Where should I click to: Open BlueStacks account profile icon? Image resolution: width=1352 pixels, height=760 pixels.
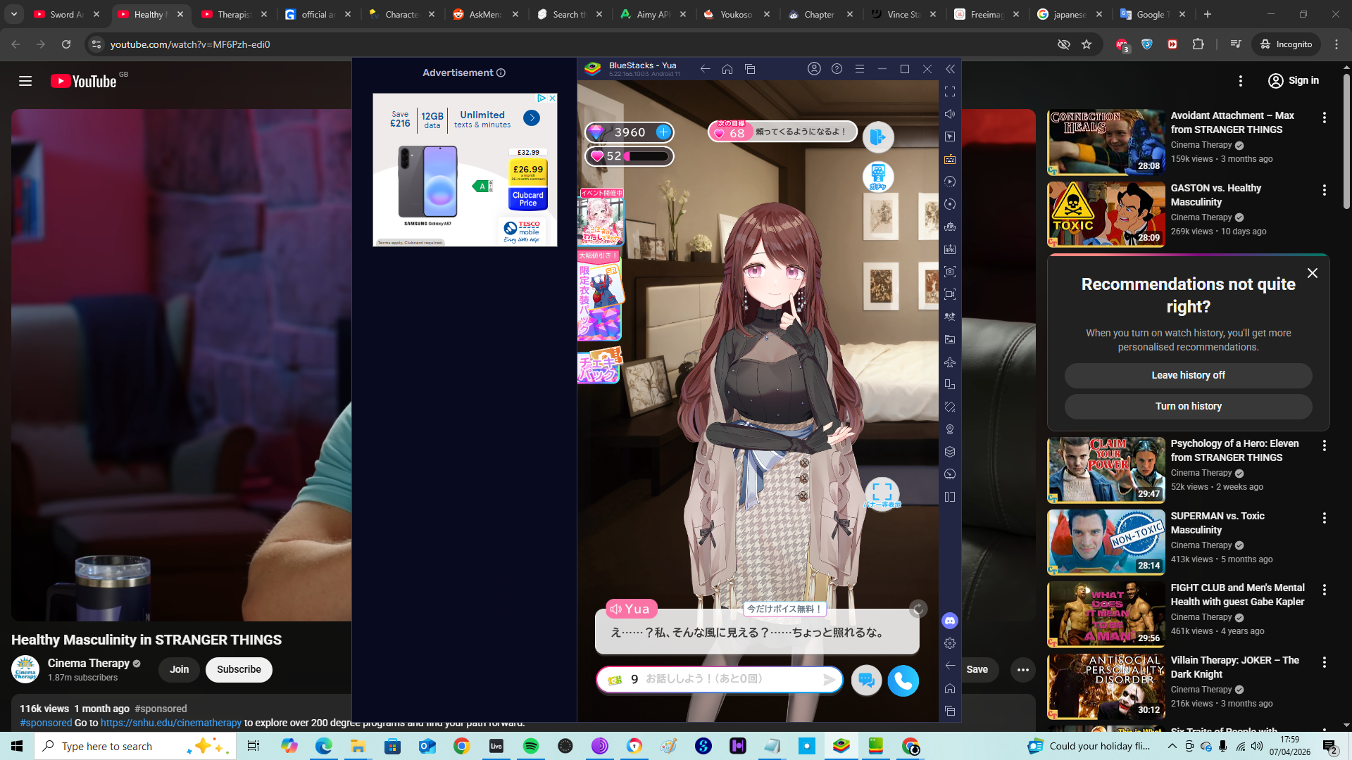pos(814,69)
